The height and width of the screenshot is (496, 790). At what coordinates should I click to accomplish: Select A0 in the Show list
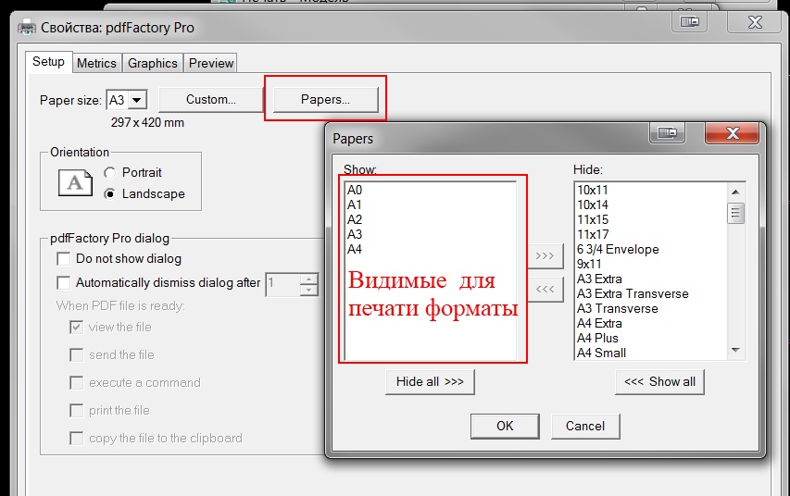[355, 191]
